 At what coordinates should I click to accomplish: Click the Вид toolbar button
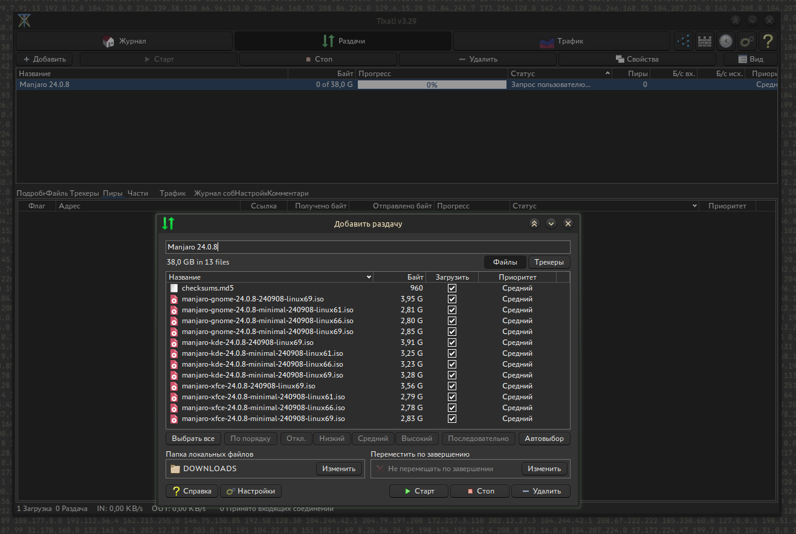(751, 59)
